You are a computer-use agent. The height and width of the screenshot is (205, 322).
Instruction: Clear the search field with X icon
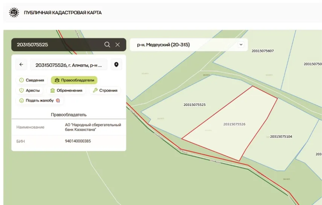118,44
